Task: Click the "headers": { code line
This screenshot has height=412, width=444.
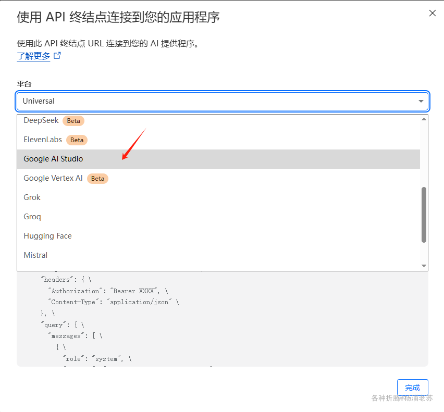Action: pyautogui.click(x=66, y=280)
